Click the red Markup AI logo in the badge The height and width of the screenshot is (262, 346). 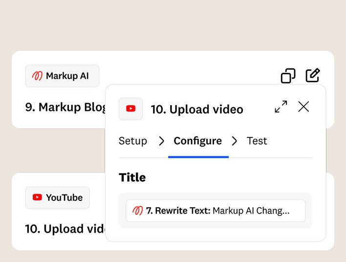[37, 76]
